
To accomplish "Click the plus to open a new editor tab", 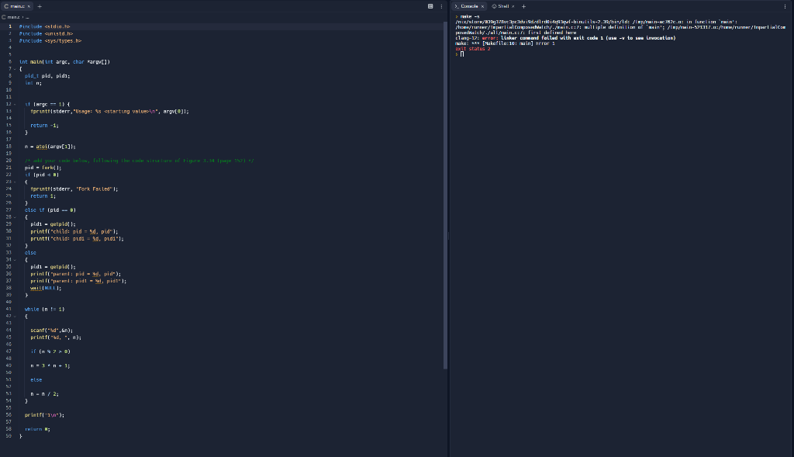I will coord(40,6).
